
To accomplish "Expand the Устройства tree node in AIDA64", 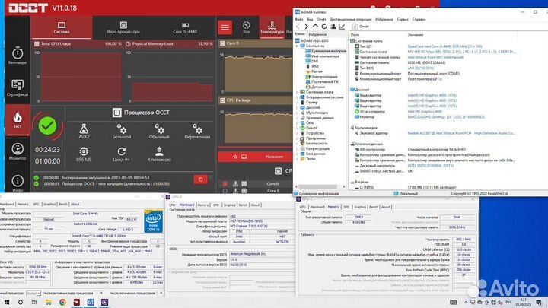I will tap(298, 133).
